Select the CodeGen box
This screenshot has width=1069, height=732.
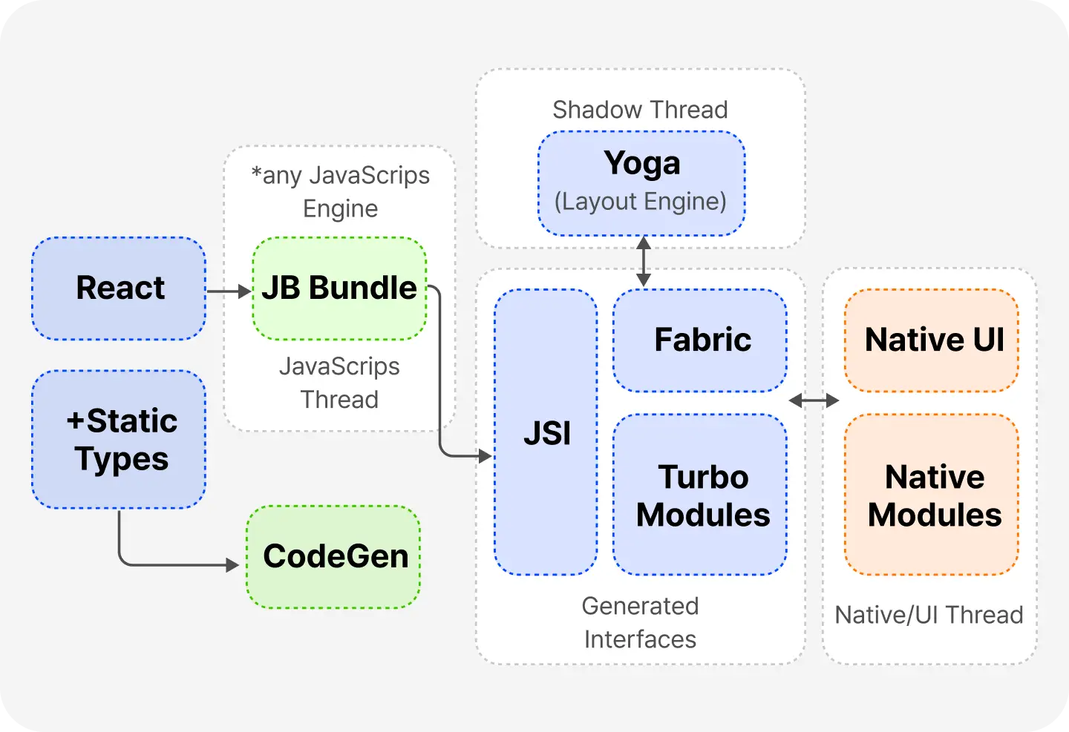(x=333, y=557)
